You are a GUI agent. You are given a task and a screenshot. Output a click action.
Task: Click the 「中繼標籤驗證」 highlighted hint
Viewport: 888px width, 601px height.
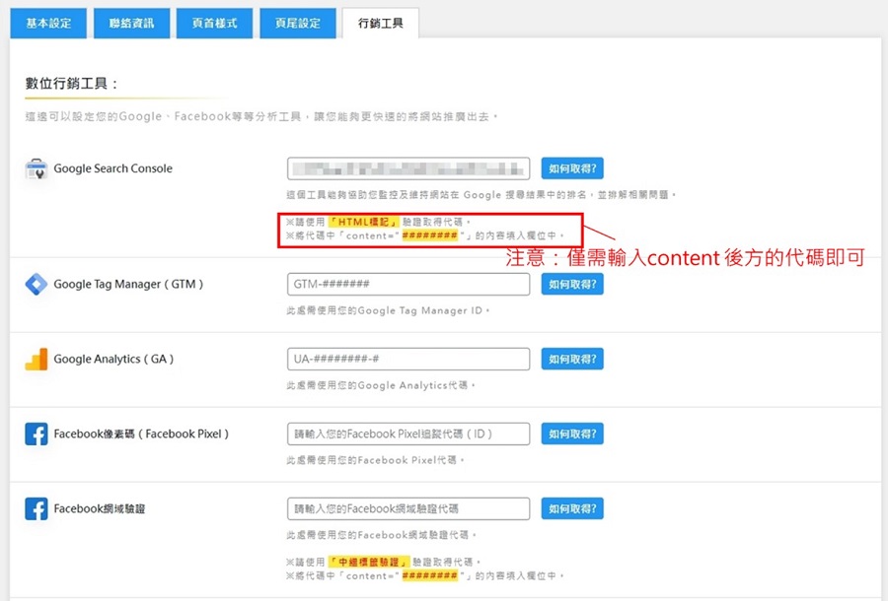pos(369,562)
